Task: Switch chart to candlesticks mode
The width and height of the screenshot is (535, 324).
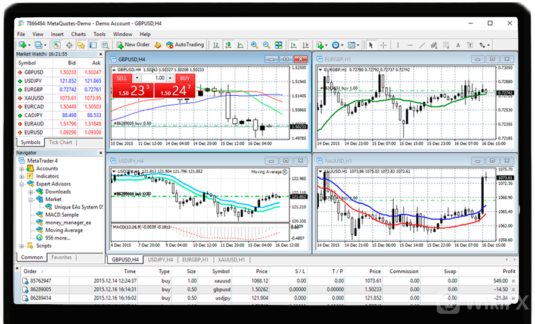Action: 228,45
